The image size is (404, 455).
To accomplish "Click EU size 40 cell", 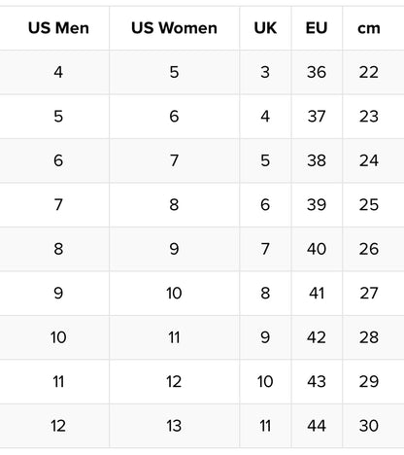I will pyautogui.click(x=317, y=249).
